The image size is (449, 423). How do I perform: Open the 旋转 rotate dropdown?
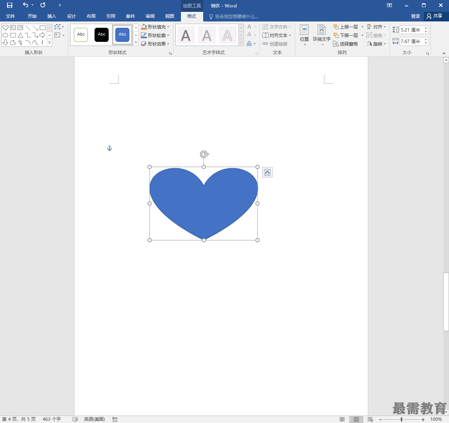[x=376, y=44]
